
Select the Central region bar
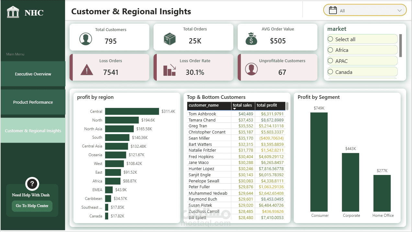coord(132,111)
